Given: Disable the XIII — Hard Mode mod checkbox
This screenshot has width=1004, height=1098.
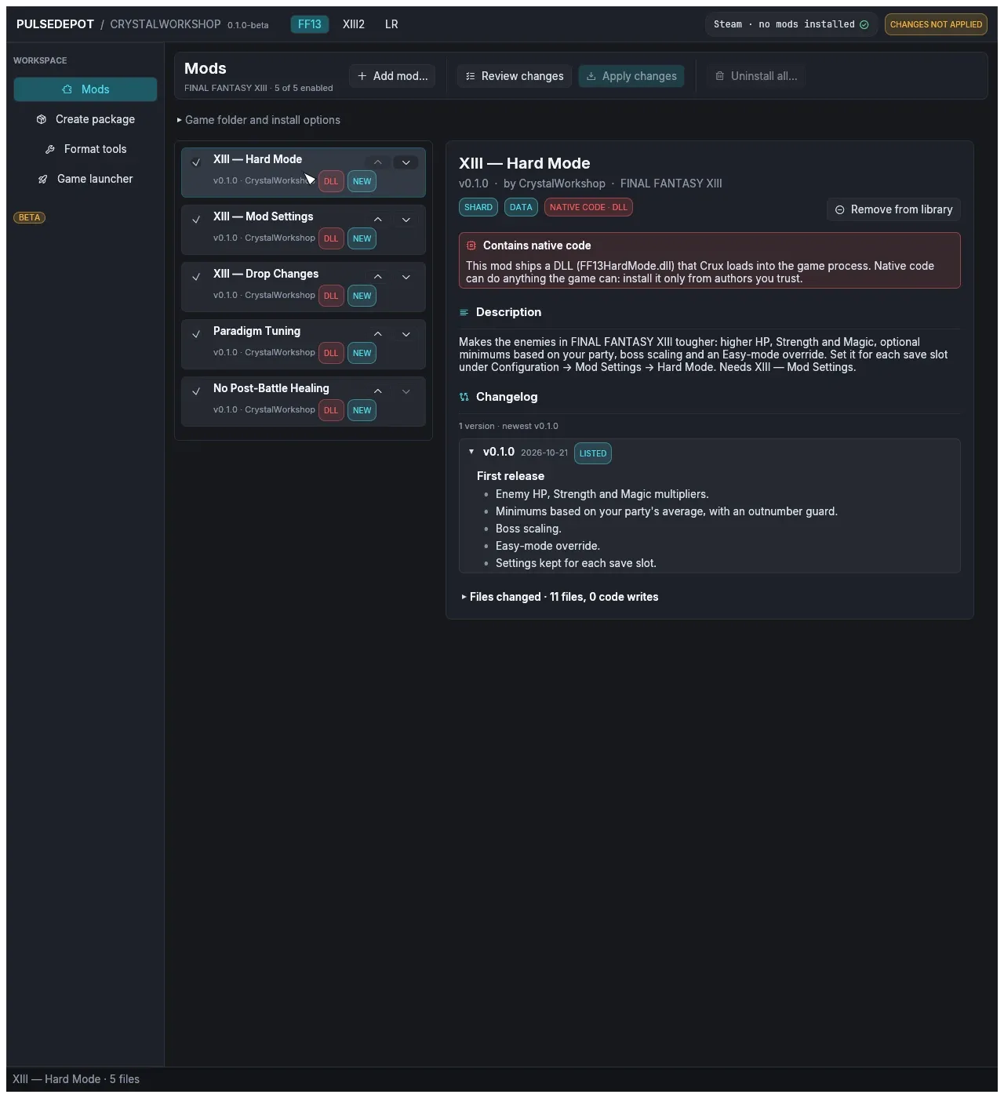Looking at the screenshot, I should click(x=196, y=162).
